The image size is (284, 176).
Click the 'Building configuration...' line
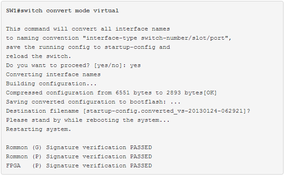pyautogui.click(x=51, y=83)
